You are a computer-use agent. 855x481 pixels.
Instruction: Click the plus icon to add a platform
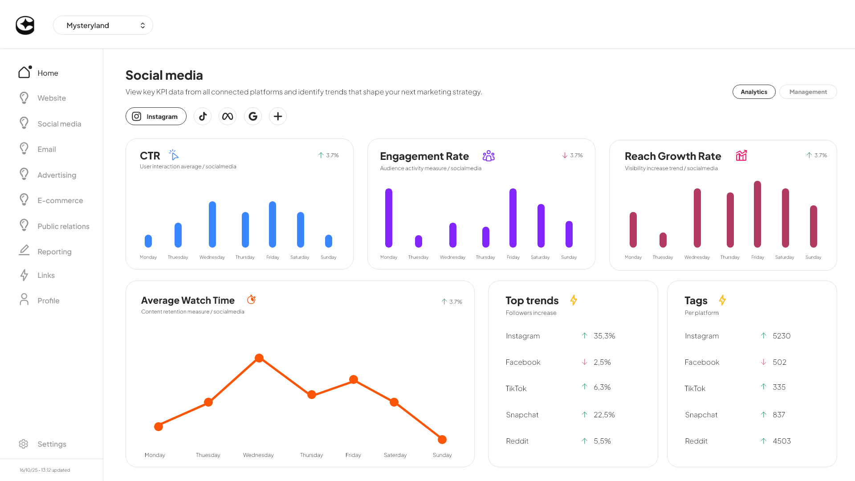(x=278, y=116)
